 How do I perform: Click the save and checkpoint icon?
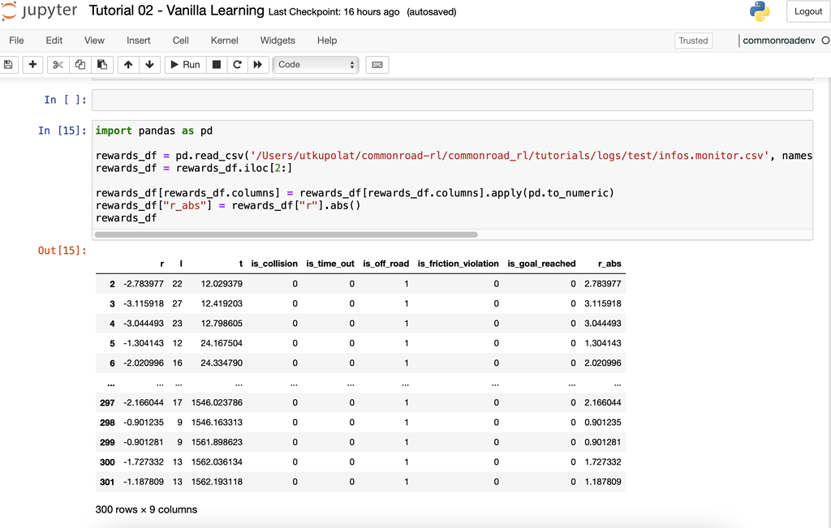9,65
